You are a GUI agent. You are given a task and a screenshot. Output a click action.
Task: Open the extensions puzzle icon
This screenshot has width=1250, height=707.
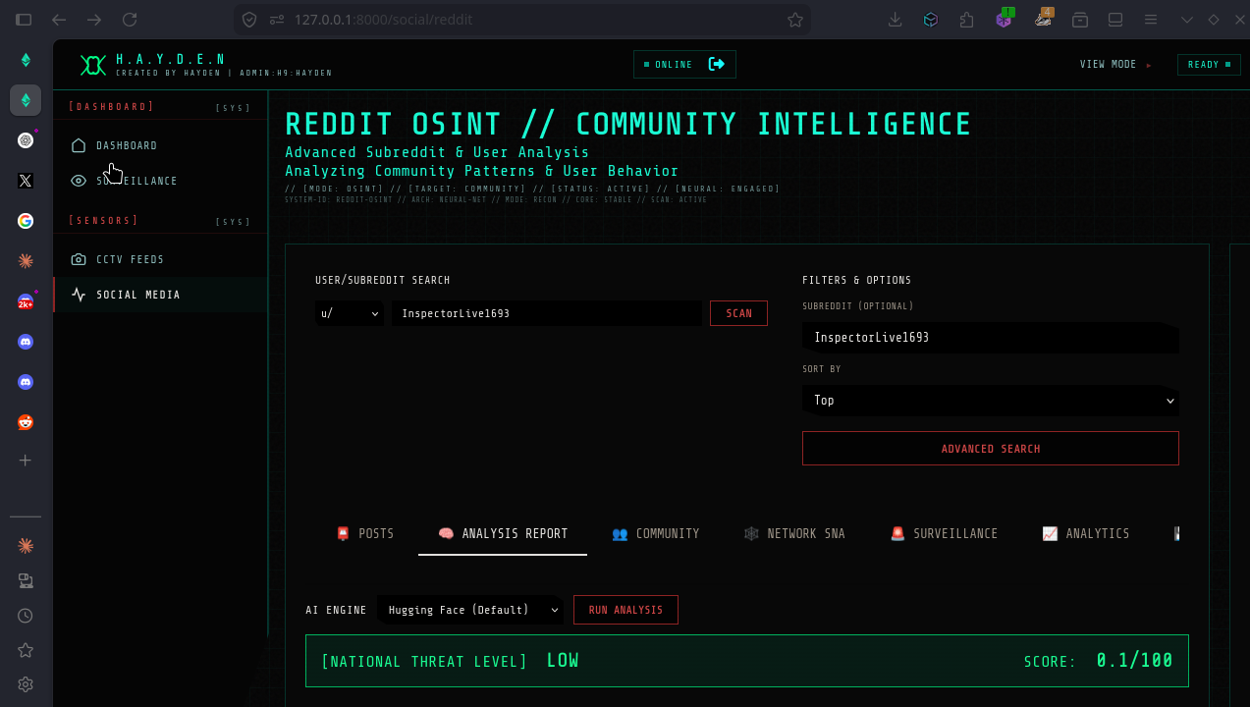coord(967,20)
